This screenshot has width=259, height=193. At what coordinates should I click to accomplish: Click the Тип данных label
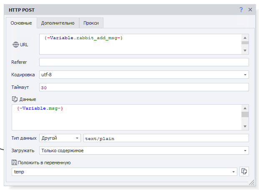(x=24, y=138)
